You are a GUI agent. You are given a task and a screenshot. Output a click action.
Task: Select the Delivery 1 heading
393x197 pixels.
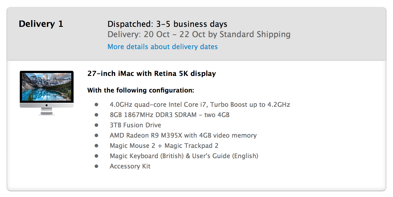coord(41,24)
